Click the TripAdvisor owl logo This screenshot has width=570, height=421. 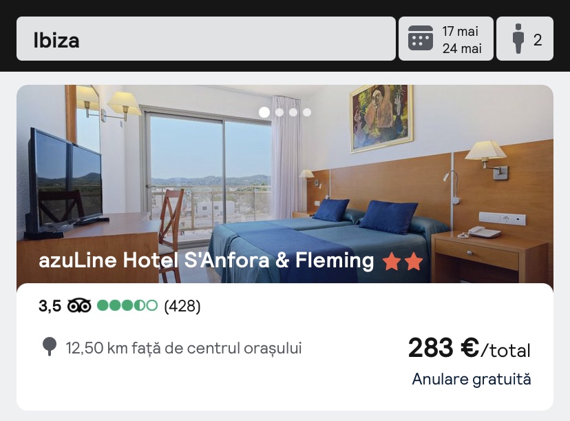(79, 306)
